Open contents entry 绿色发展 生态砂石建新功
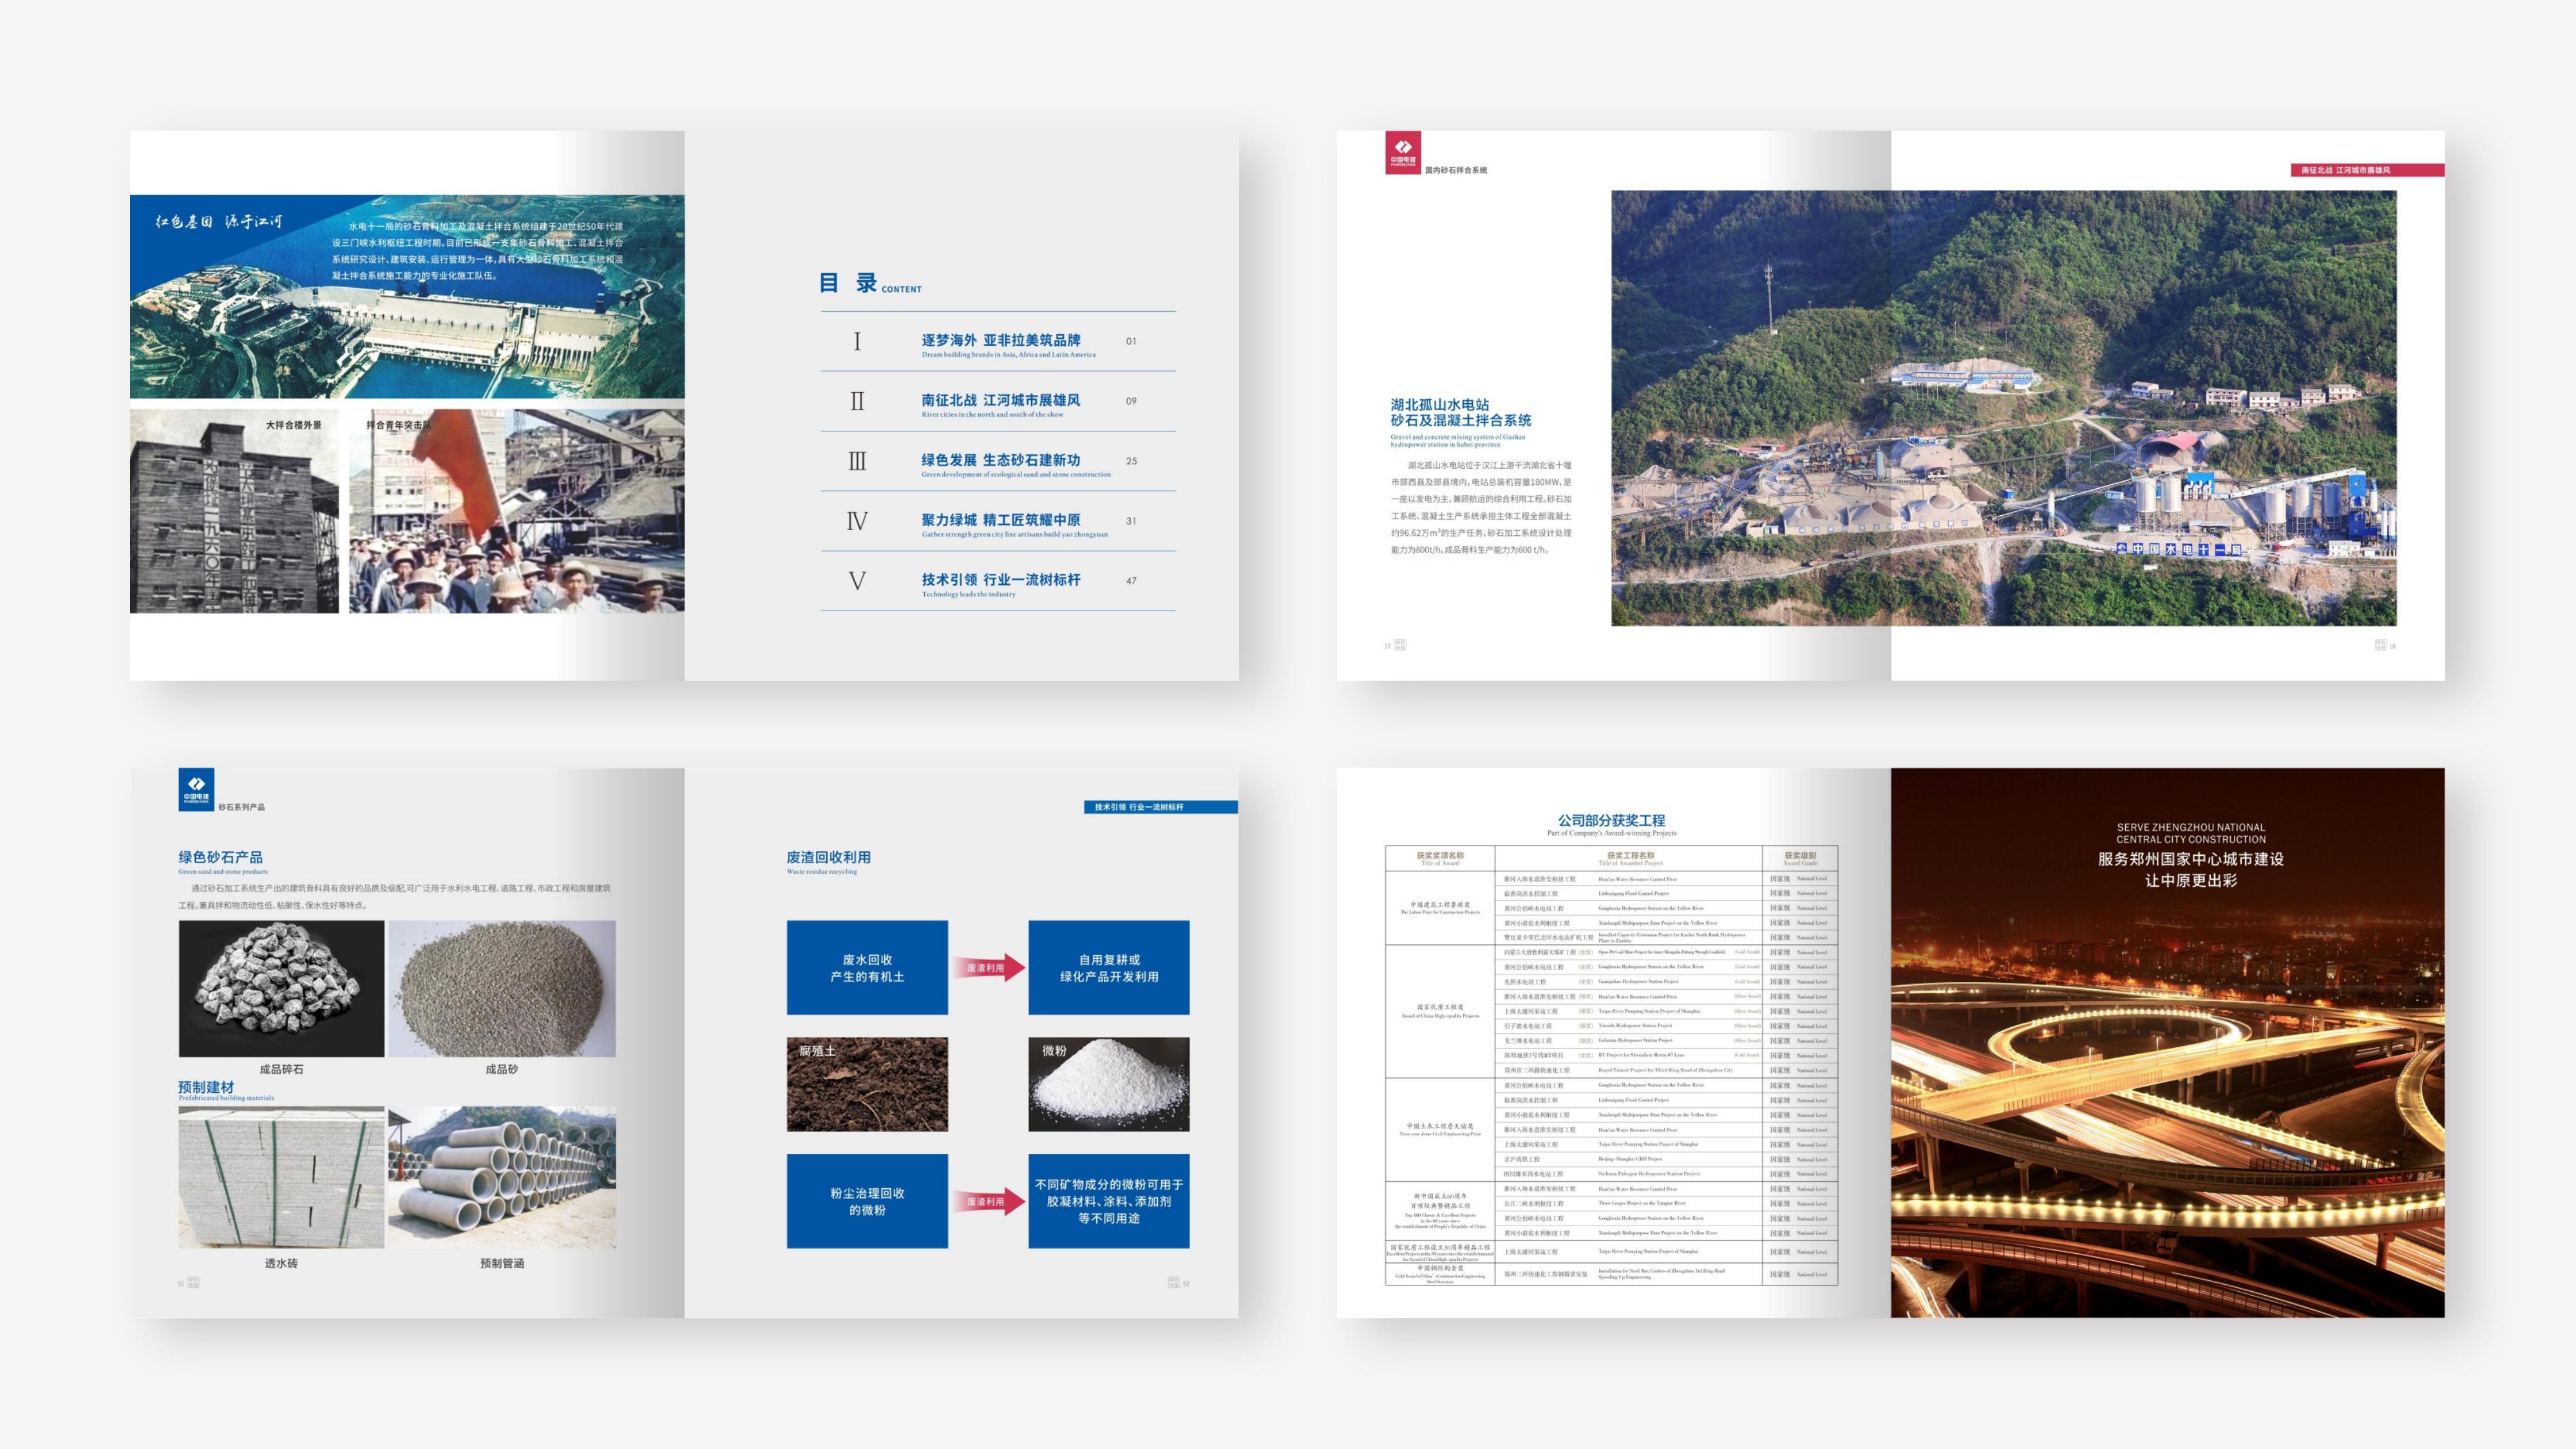The width and height of the screenshot is (2576, 1449). pos(1001,460)
